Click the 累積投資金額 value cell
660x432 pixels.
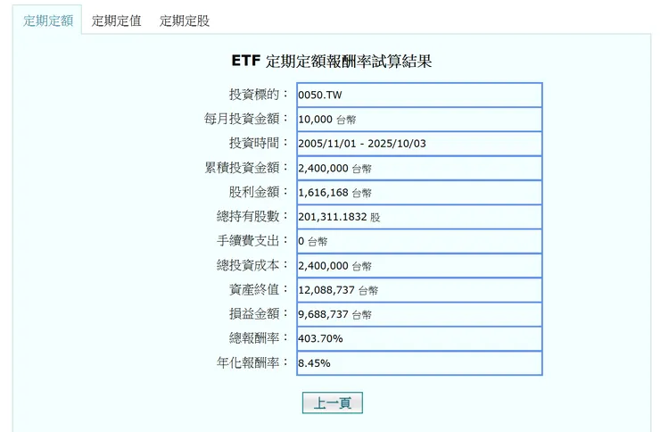419,168
